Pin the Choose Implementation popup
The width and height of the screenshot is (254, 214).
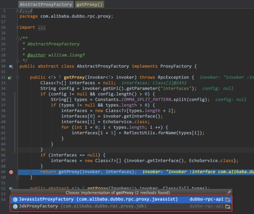pyautogui.click(x=229, y=193)
